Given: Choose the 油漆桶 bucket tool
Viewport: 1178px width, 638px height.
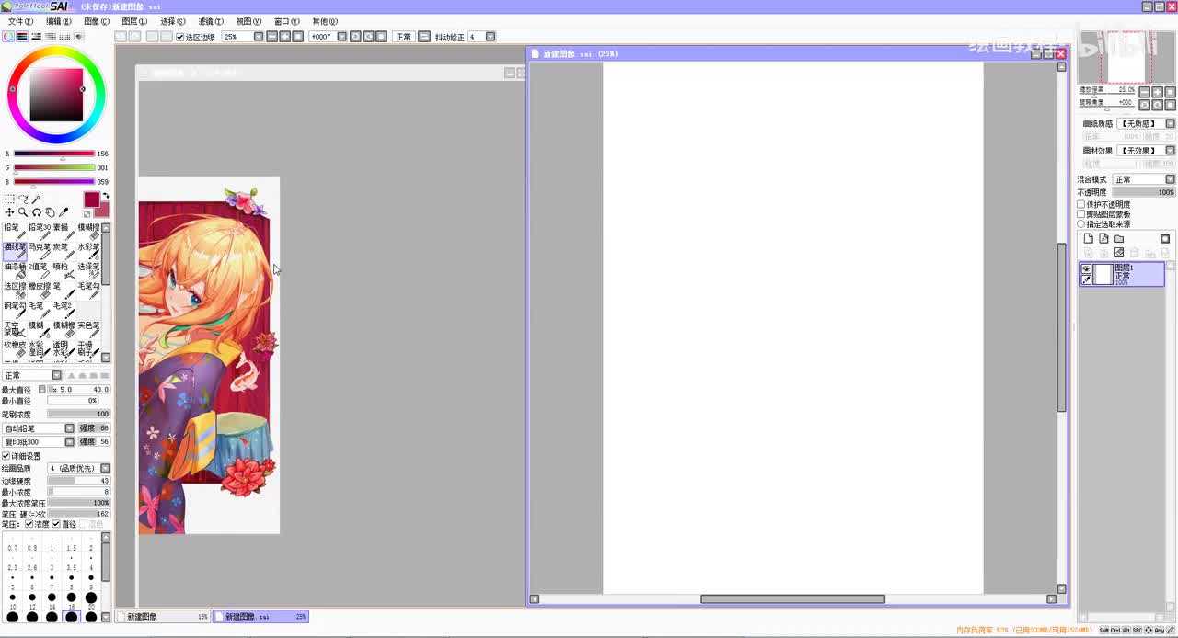Looking at the screenshot, I should (x=14, y=271).
